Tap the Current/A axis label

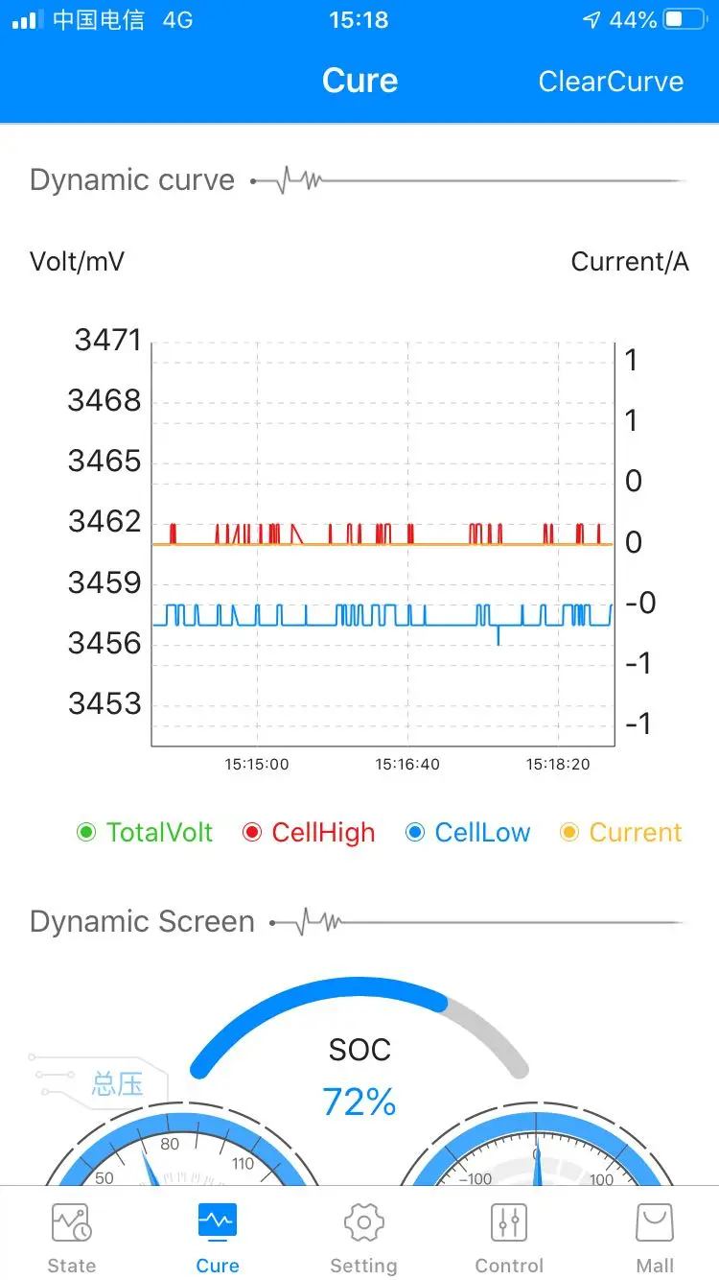tap(630, 261)
